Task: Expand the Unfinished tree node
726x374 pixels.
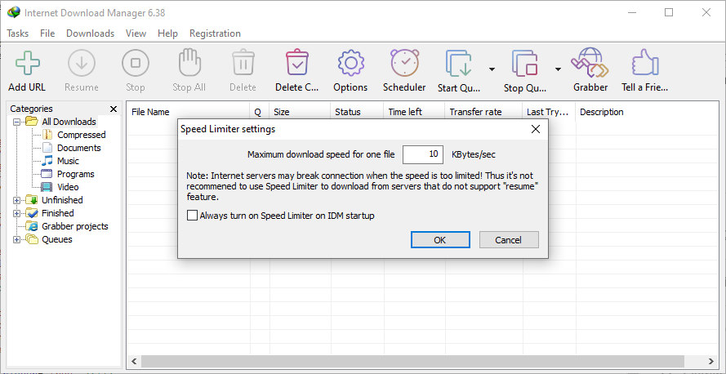Action: (x=17, y=200)
